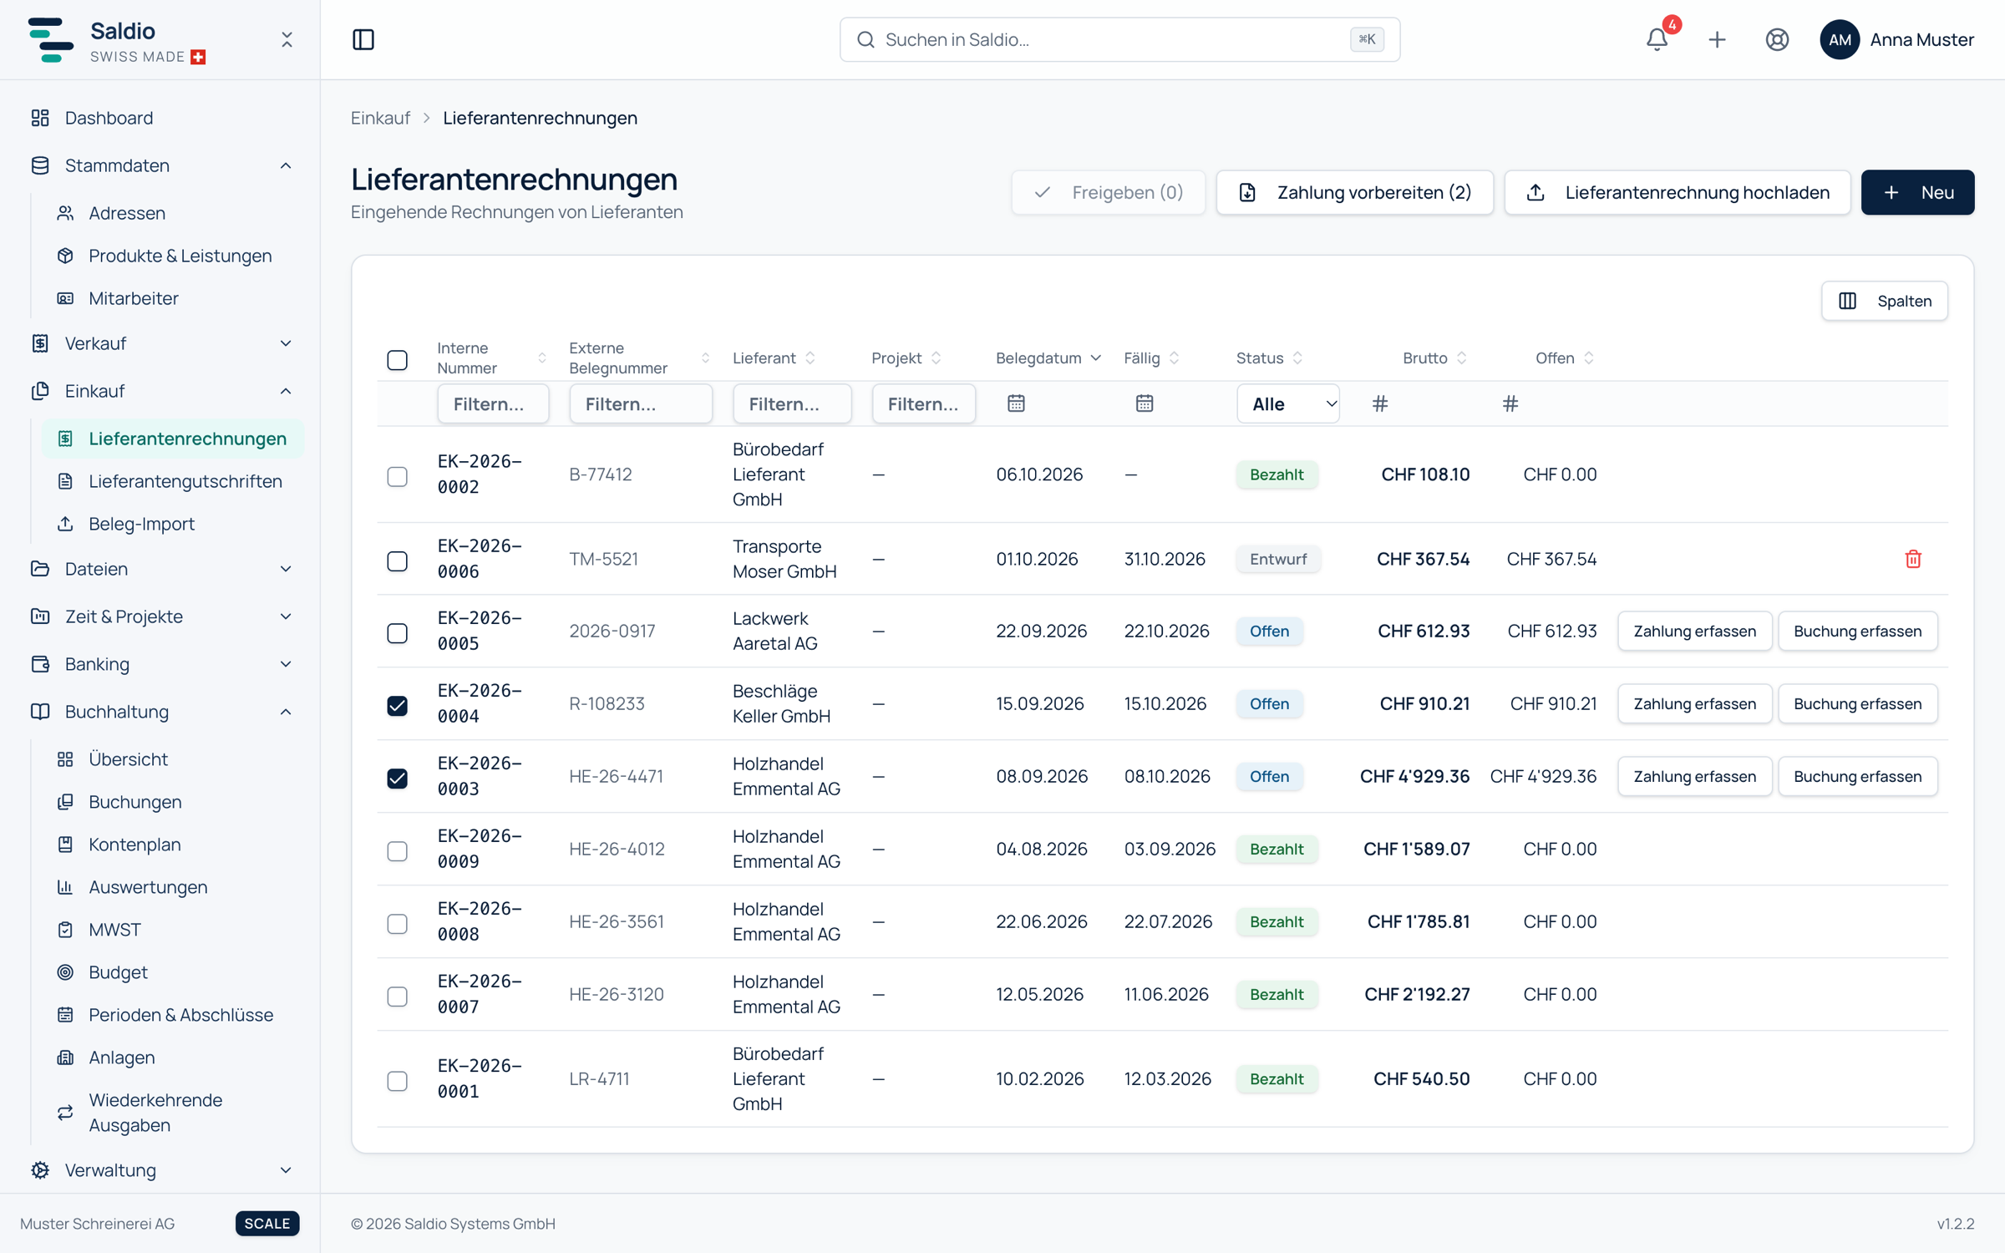Click Buchung erfassen for EK-2026-0003
The height and width of the screenshot is (1253, 2005).
(x=1858, y=777)
